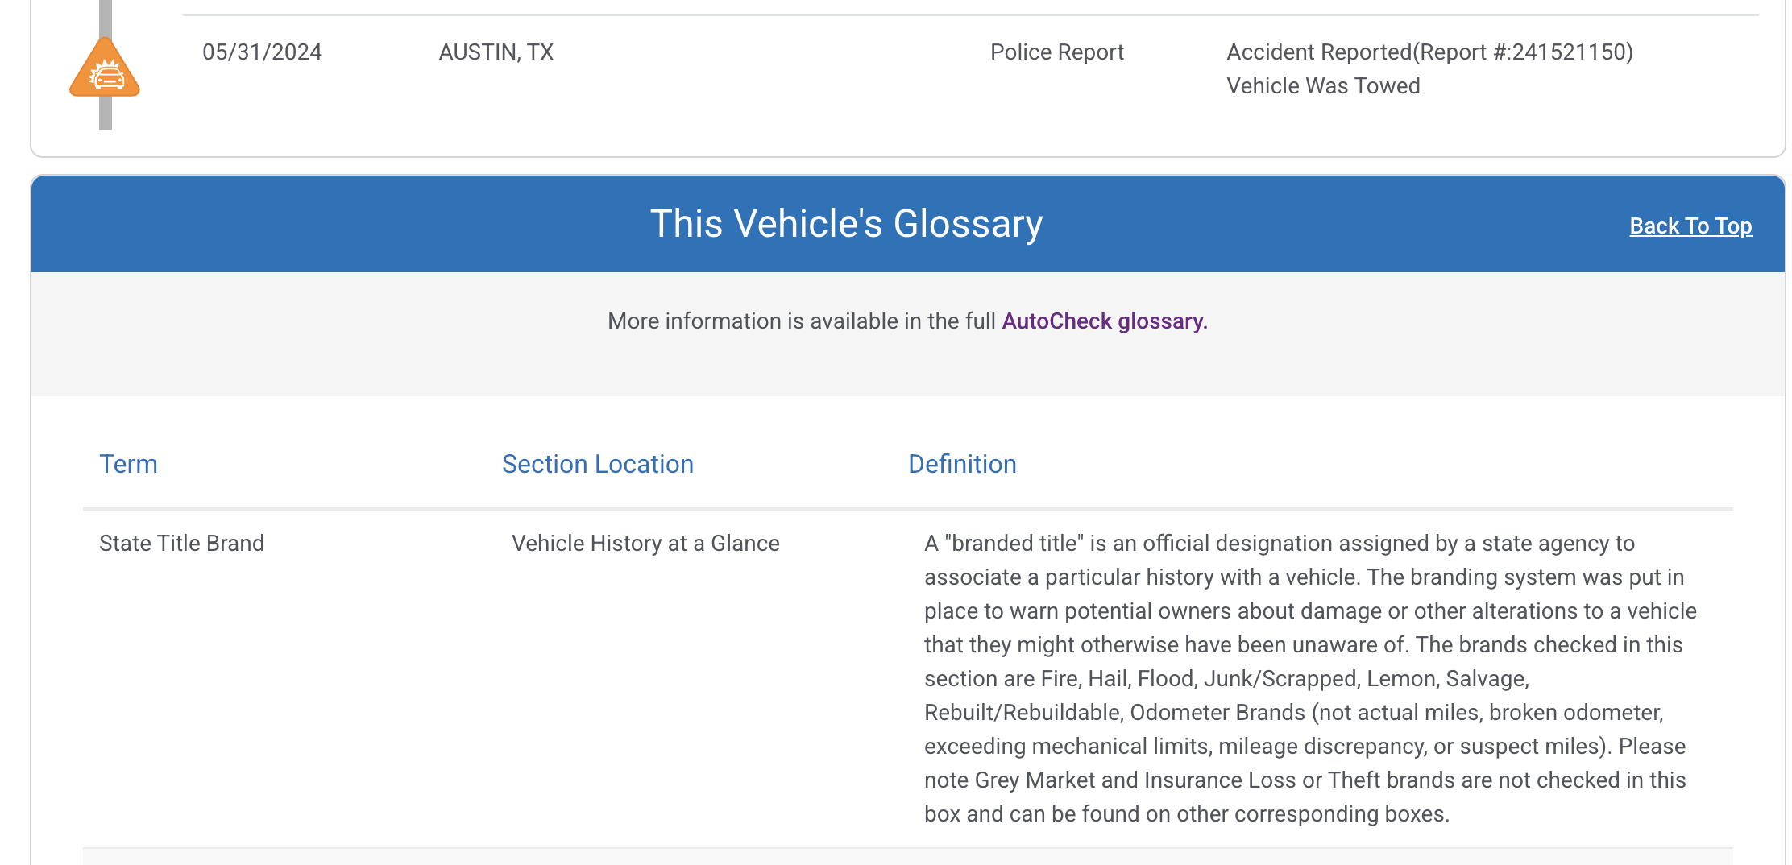The width and height of the screenshot is (1792, 865).
Task: Click the orange accident warning icon
Action: pyautogui.click(x=105, y=69)
